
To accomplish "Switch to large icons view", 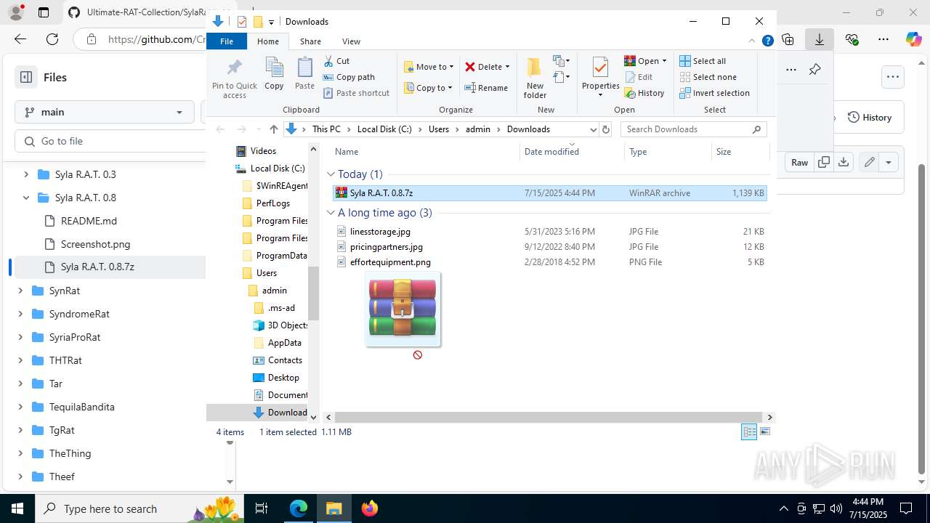I will click(764, 432).
